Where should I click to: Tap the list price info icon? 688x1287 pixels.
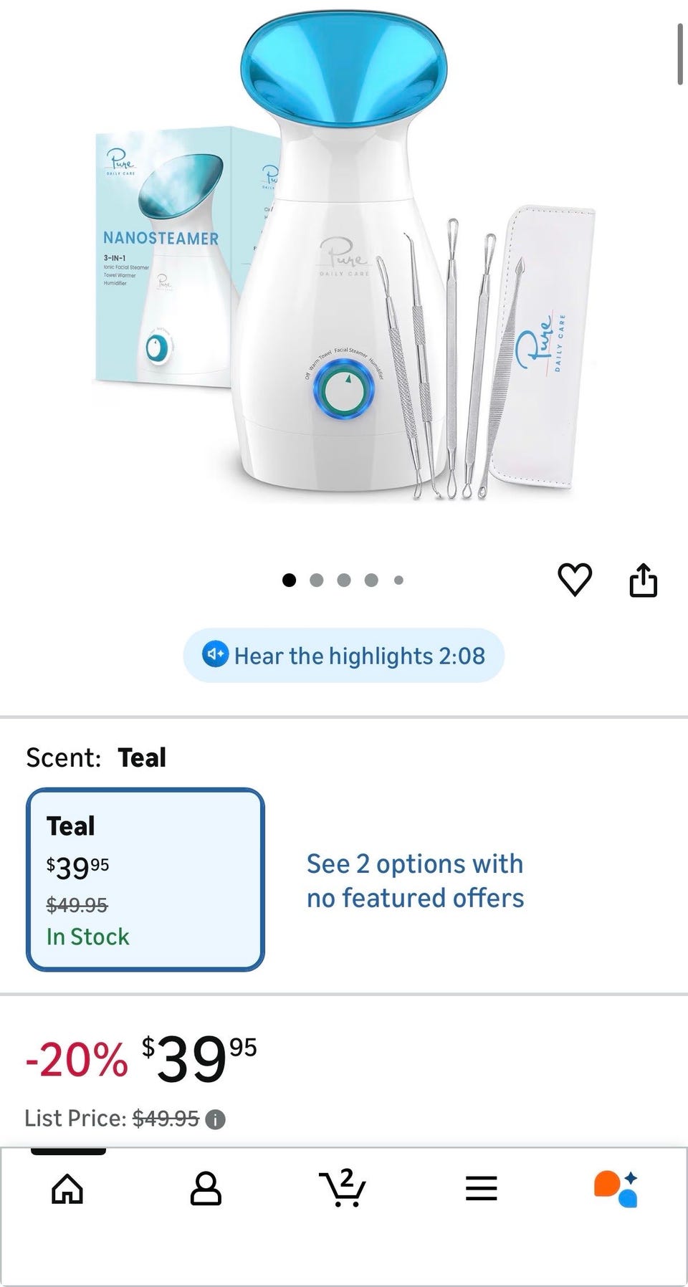(215, 1119)
